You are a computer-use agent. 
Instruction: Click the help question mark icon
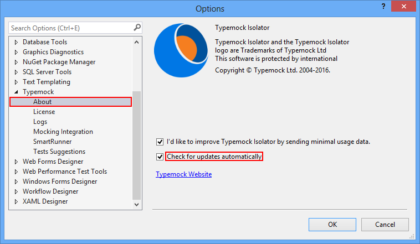pos(383,8)
